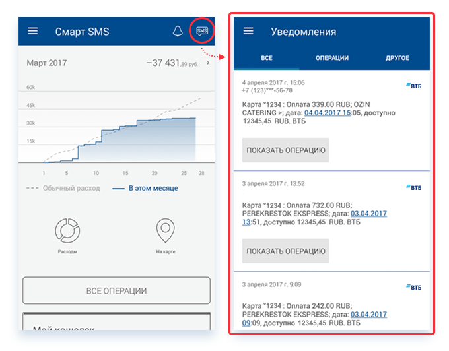
Task: Click ВТБ logo on 3 April 13:52 notification
Action: coord(413,187)
